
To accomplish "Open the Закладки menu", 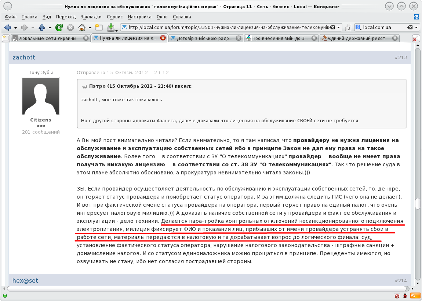I will click(91, 17).
